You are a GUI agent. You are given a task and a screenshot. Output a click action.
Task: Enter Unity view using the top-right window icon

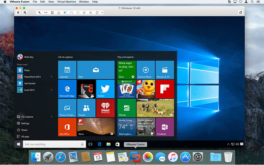click(241, 13)
